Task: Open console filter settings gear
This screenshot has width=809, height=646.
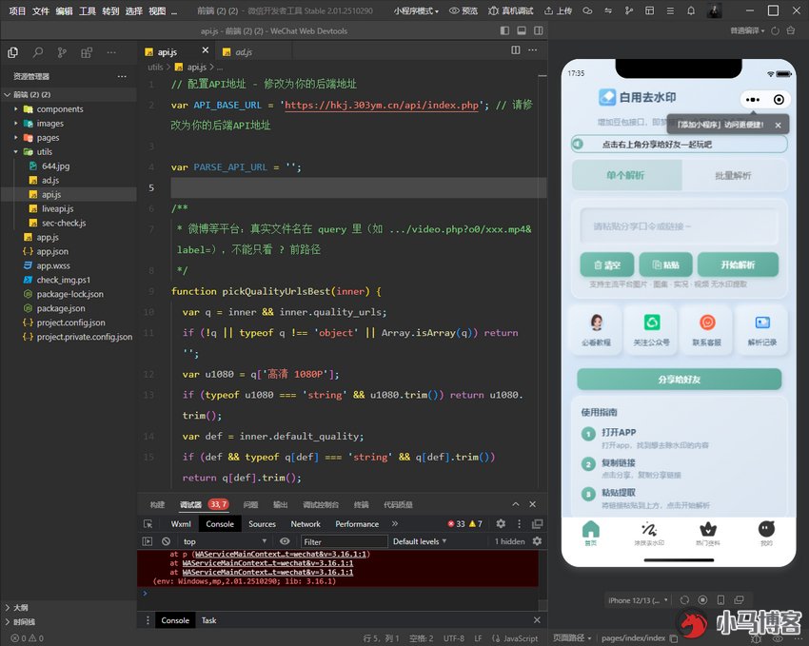Action: coord(537,541)
